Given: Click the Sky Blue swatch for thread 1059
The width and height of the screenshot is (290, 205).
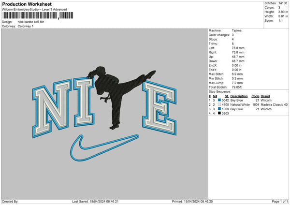Looking at the screenshot, I should click(219, 109).
